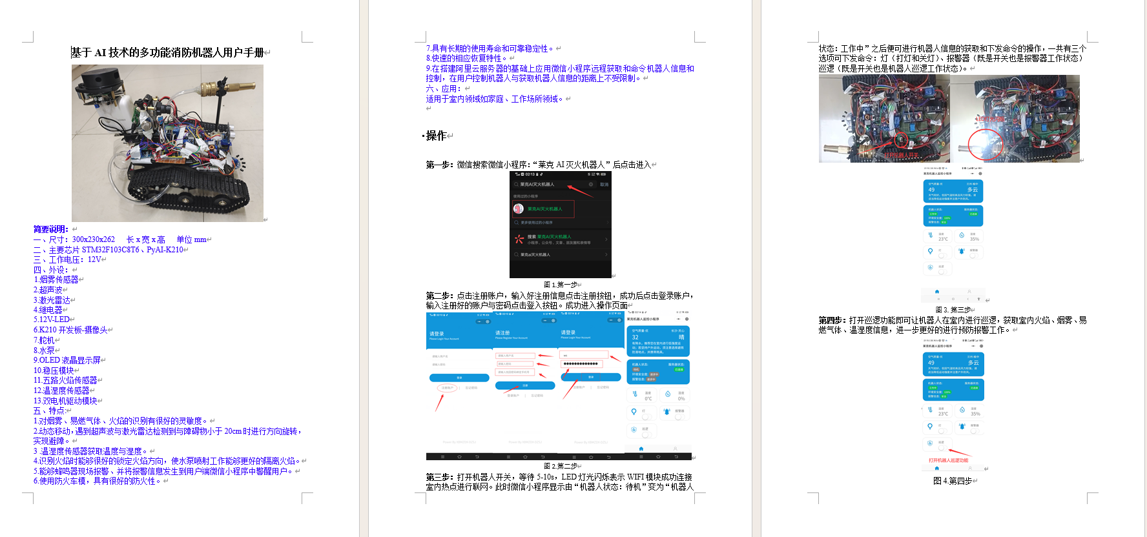
Task: Click the line 六、应用:
Action: pos(442,88)
